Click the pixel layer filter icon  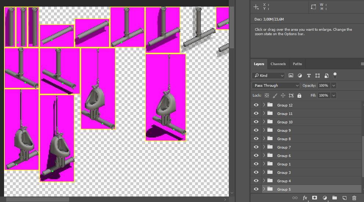[x=291, y=76]
